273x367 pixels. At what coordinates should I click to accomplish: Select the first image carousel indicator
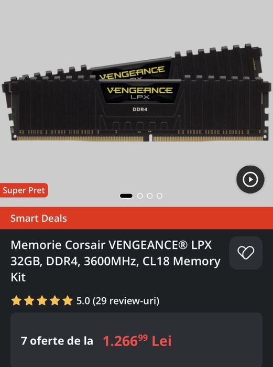pyautogui.click(x=126, y=196)
